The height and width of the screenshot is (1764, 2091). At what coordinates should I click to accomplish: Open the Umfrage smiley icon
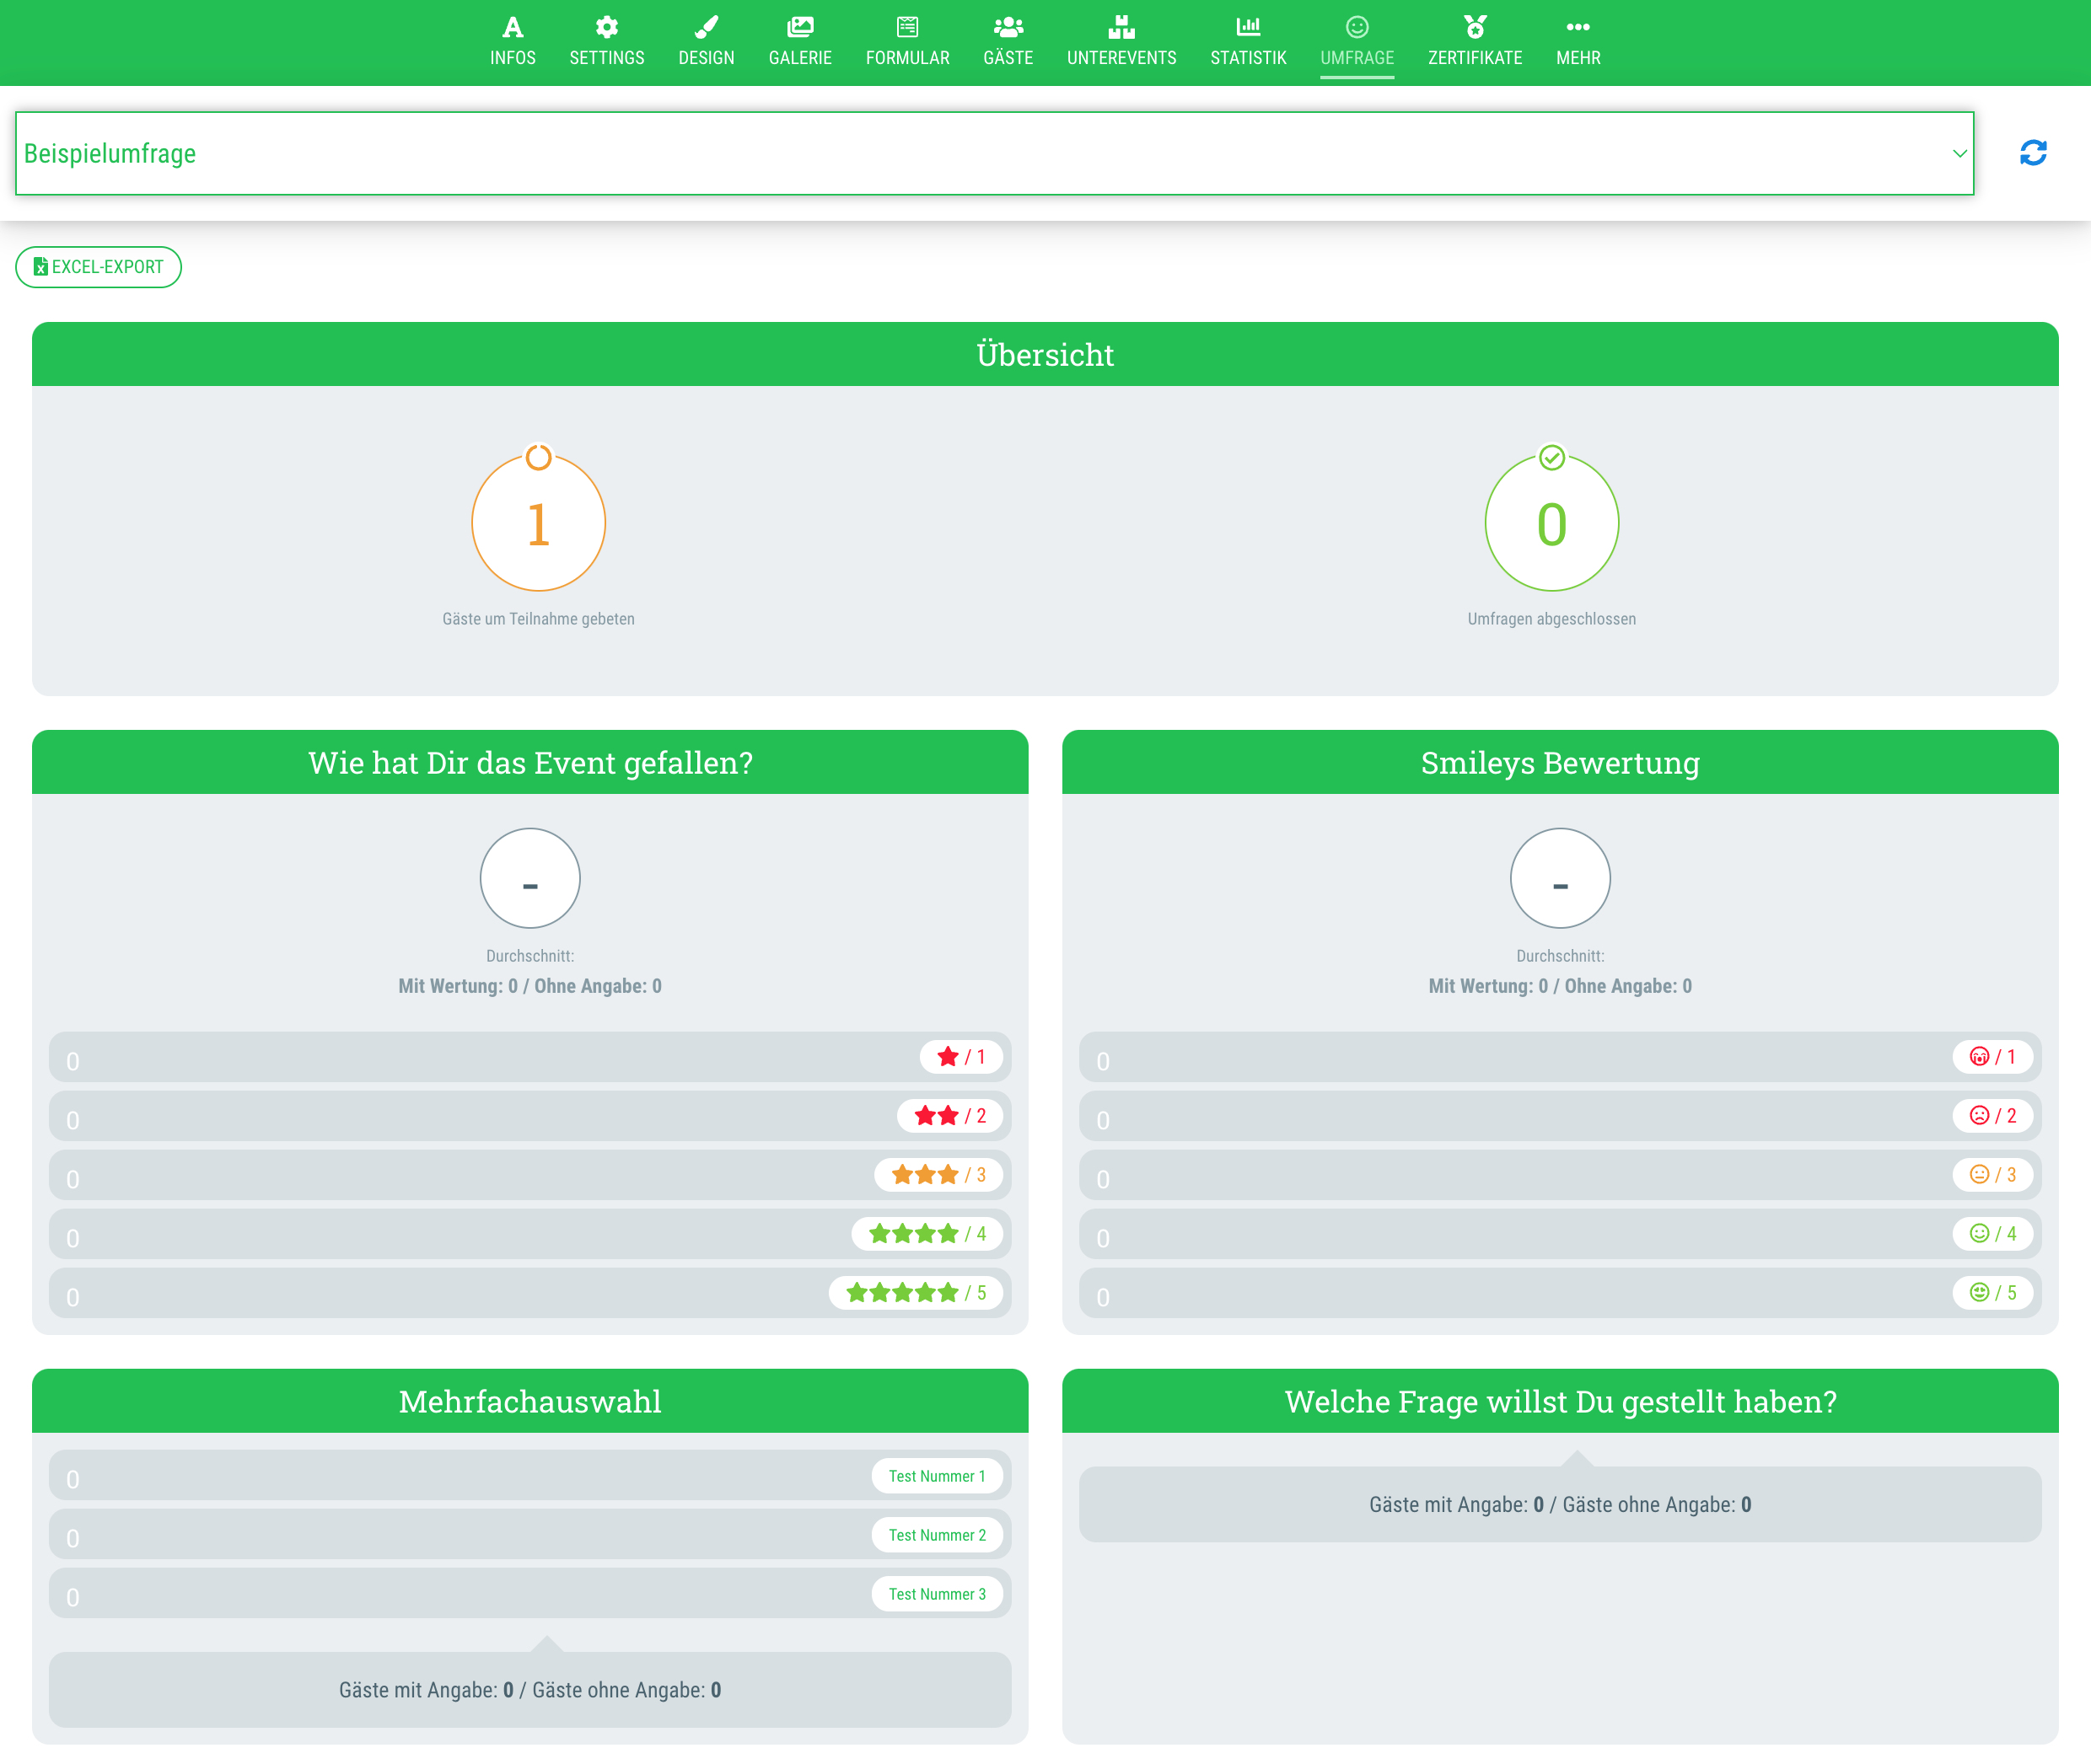1357,27
